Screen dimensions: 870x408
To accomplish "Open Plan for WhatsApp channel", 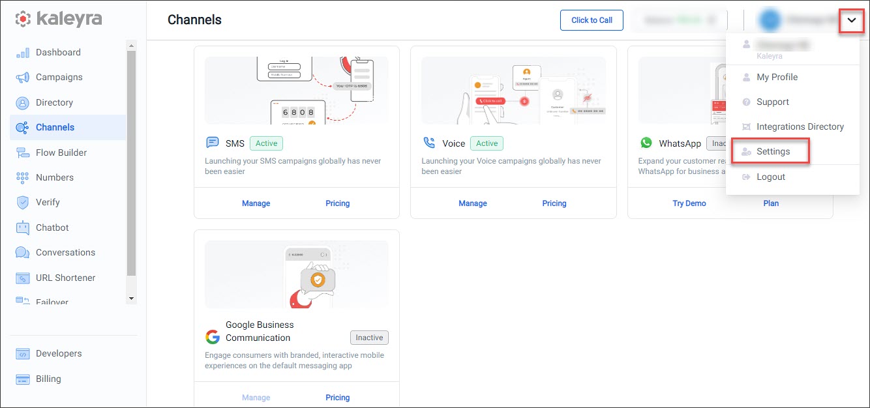I will pyautogui.click(x=771, y=203).
